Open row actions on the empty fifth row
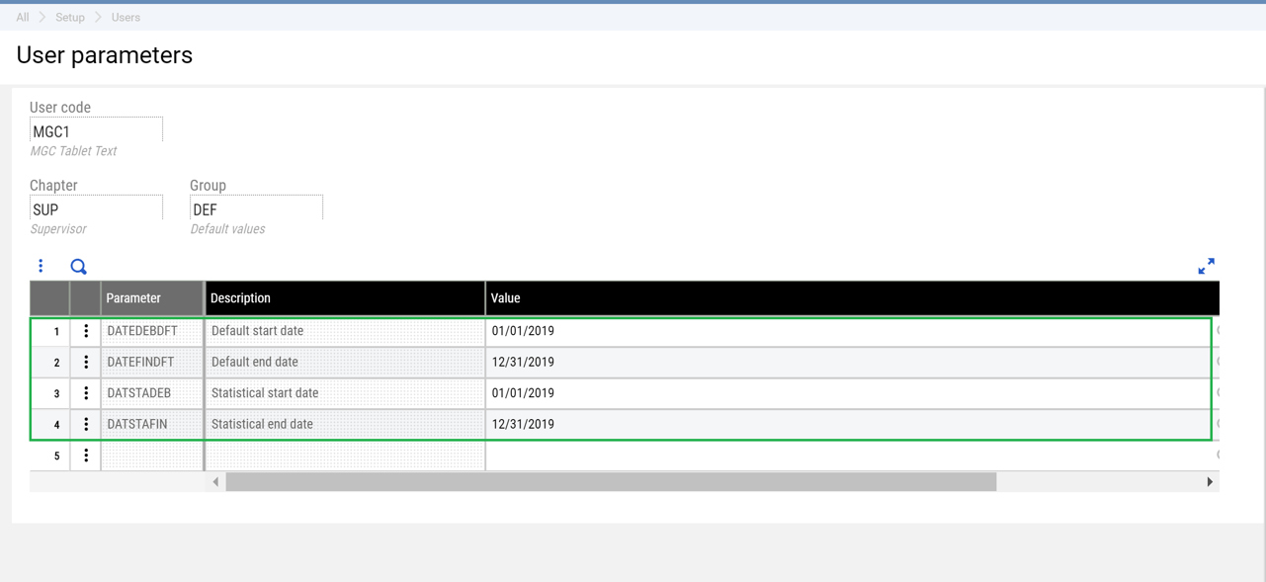 (x=85, y=455)
